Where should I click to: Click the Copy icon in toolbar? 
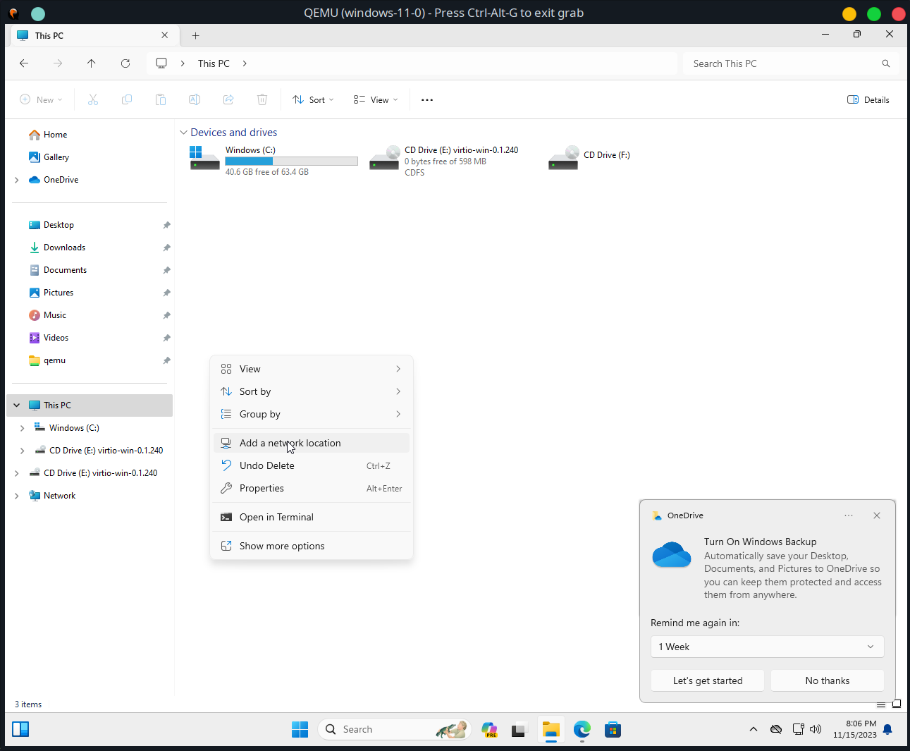127,100
